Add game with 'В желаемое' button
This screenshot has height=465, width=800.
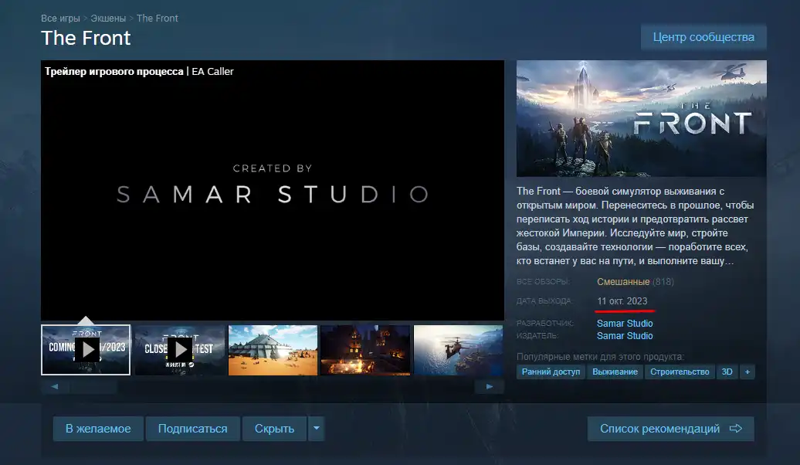tap(98, 429)
